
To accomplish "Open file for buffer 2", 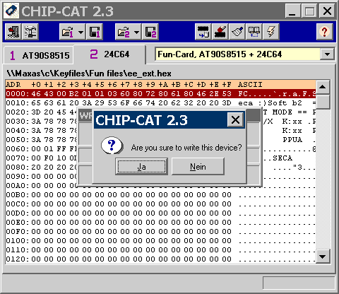I will click(x=124, y=32).
